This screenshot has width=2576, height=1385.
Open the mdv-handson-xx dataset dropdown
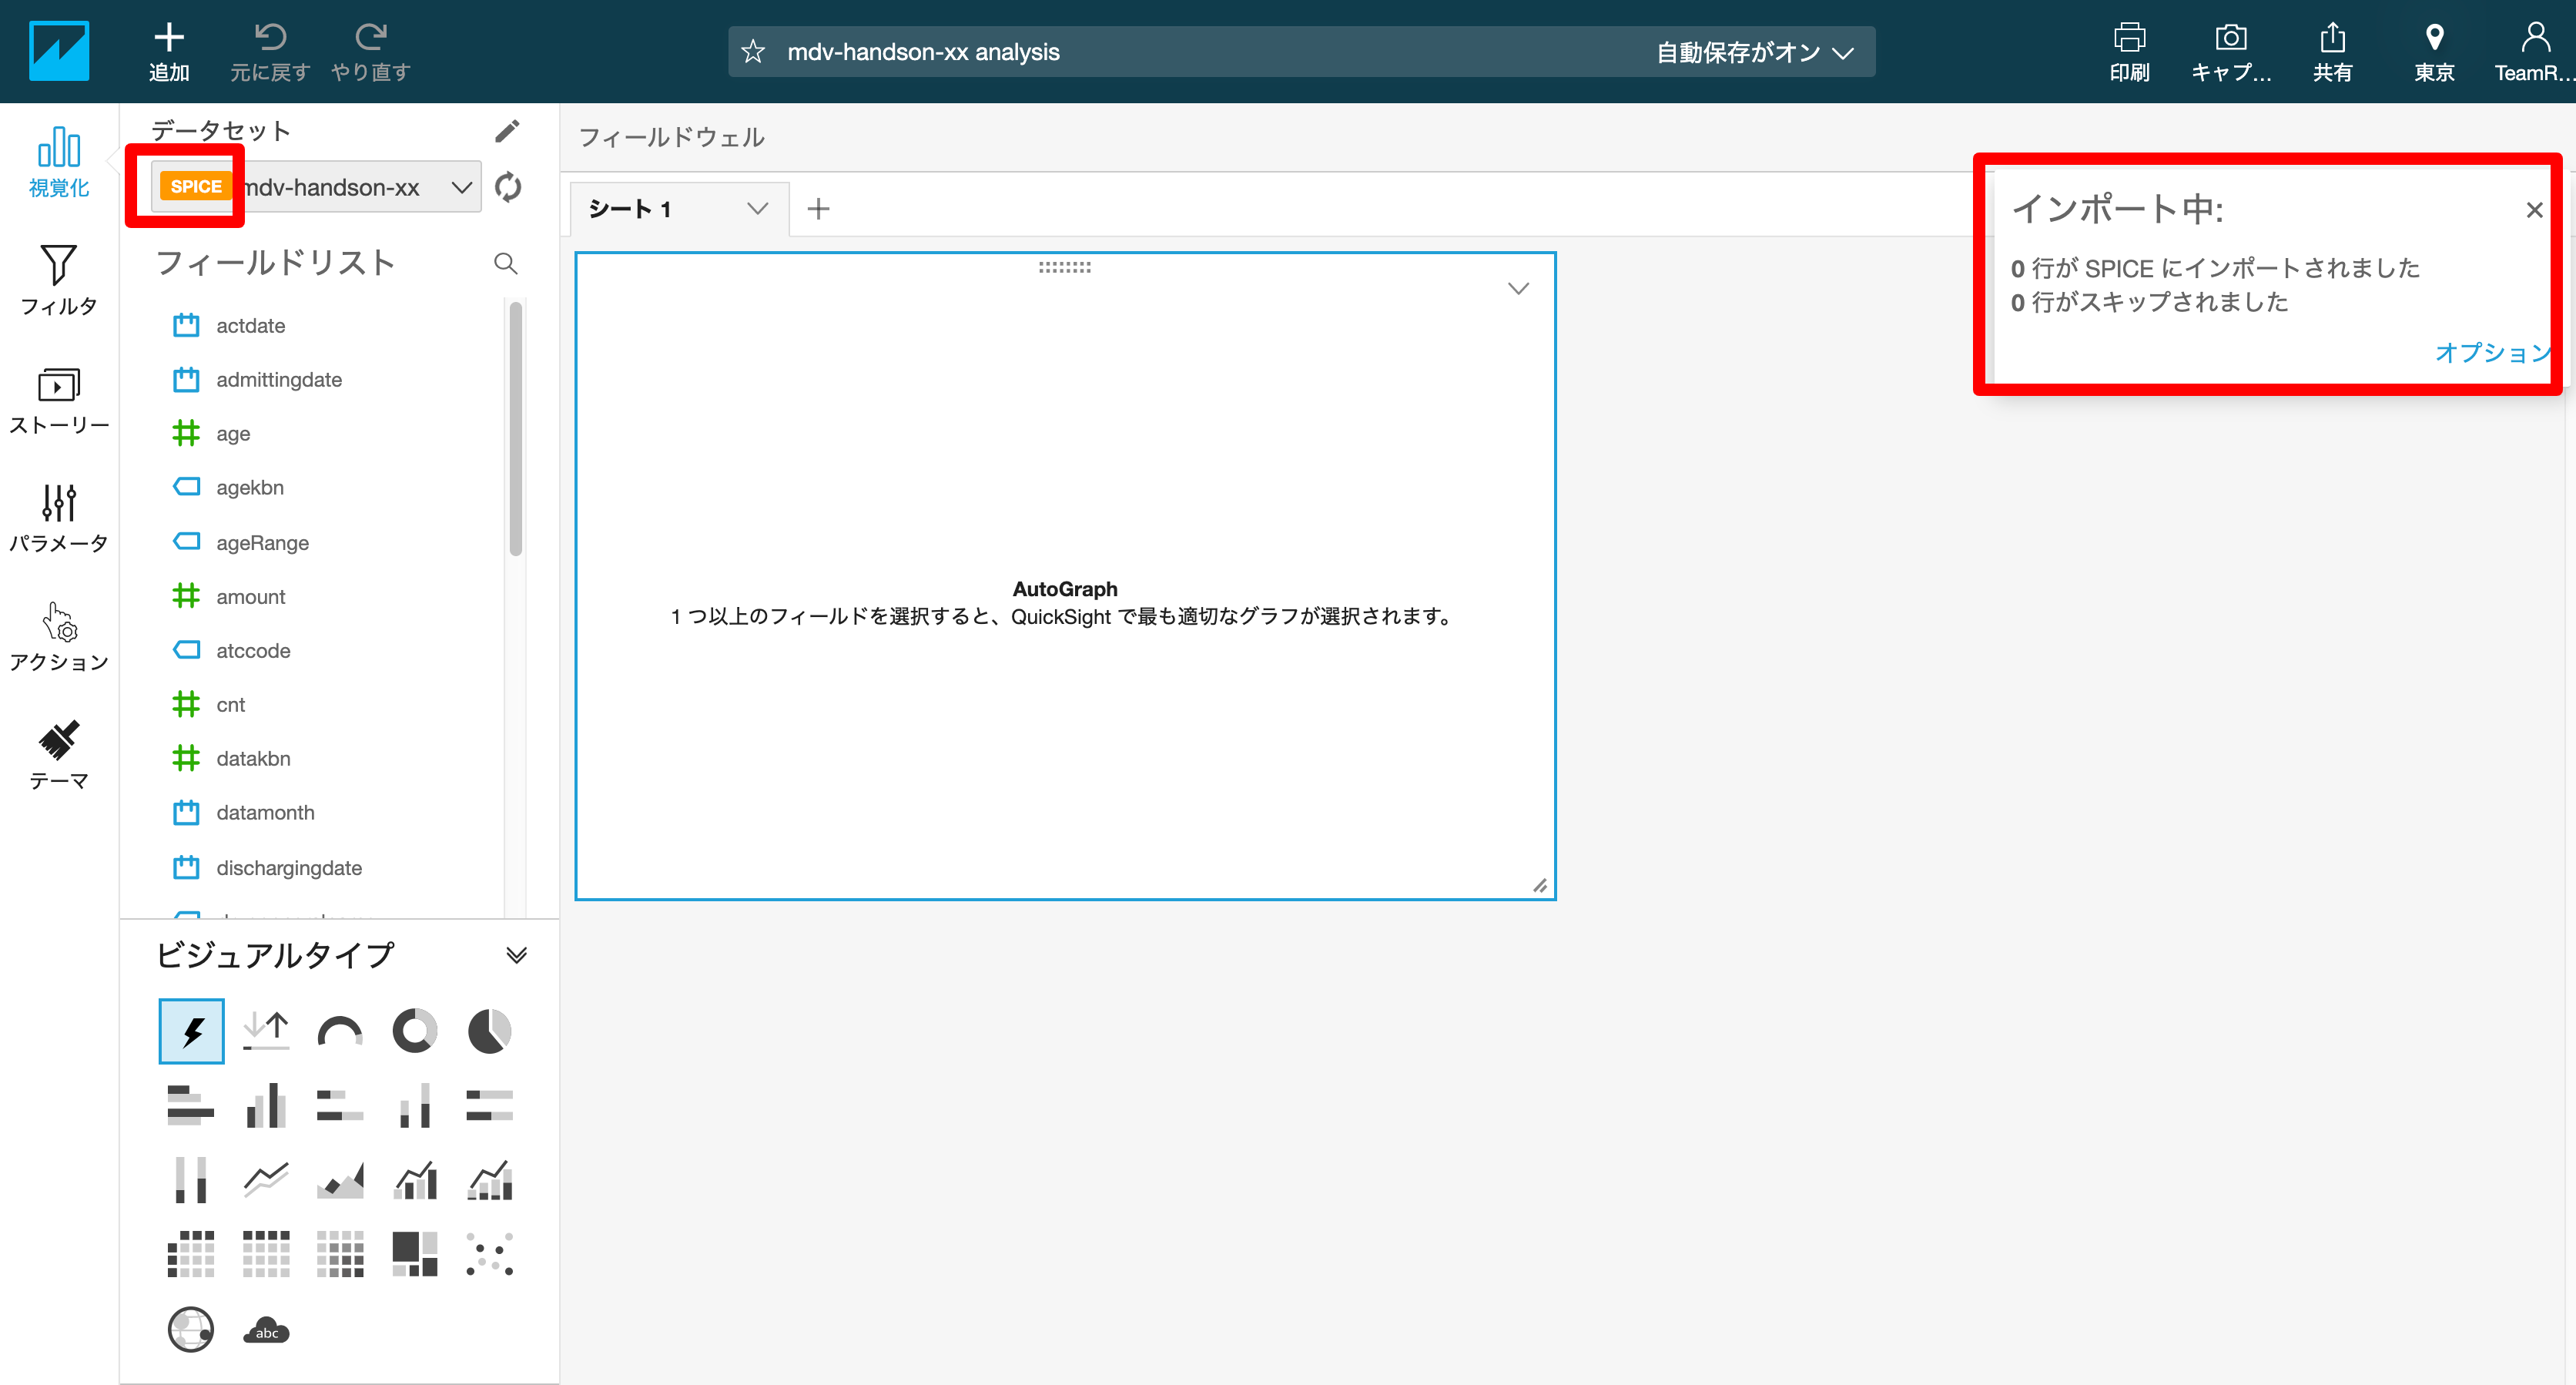(x=316, y=187)
